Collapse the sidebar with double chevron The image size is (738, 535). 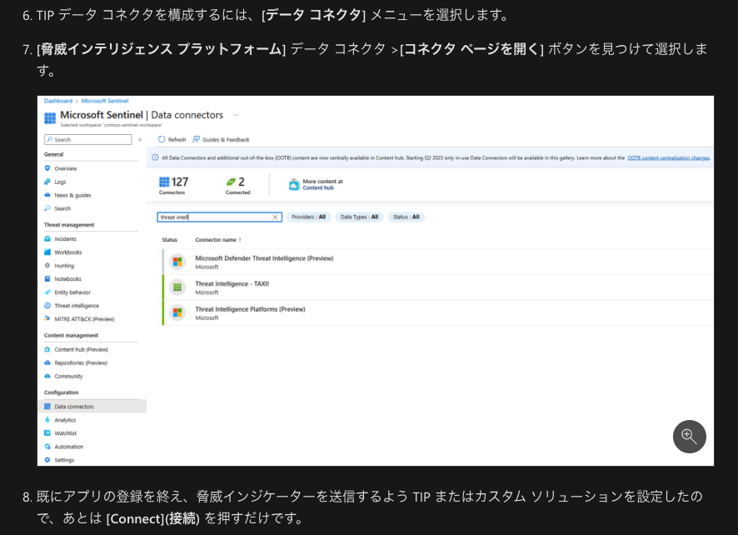pyautogui.click(x=140, y=139)
